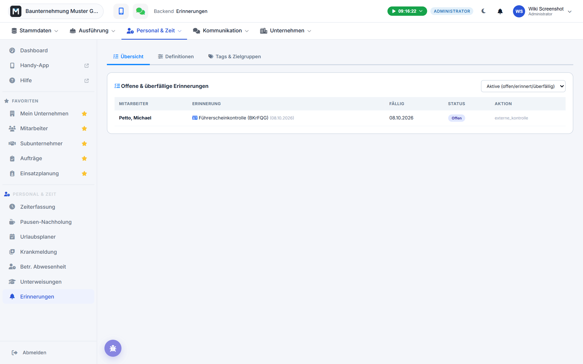
Task: Open Handy-App external link icon
Action: click(x=87, y=66)
